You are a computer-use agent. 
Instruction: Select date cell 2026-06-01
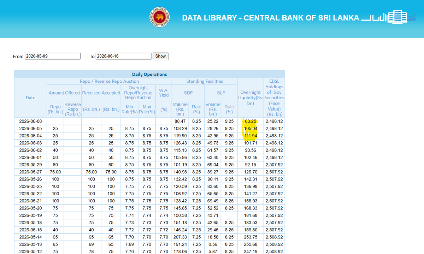[30, 158]
